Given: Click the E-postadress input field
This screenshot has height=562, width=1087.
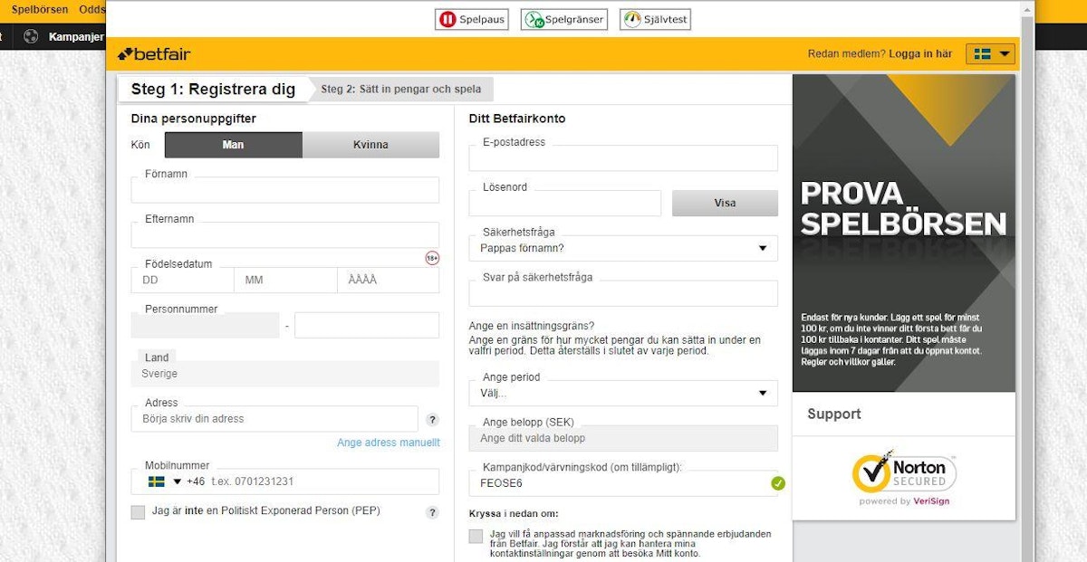Looking at the screenshot, I should pyautogui.click(x=623, y=158).
